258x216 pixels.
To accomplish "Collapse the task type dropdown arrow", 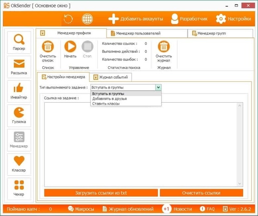I will click(x=158, y=87).
